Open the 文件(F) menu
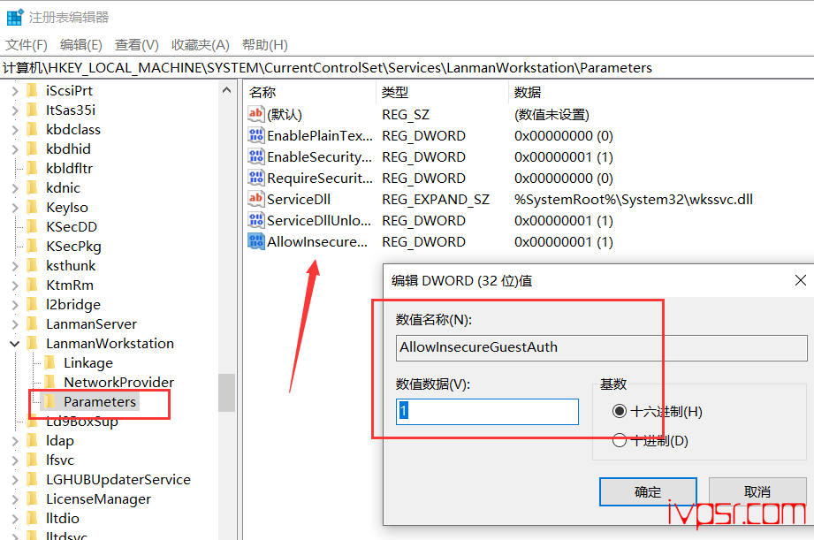 pos(27,45)
